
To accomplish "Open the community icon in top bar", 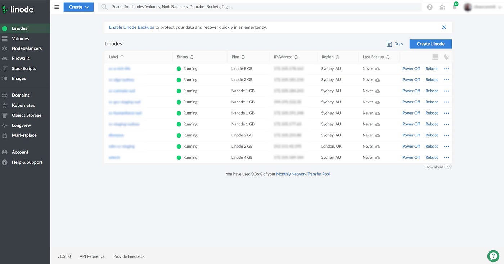I will tap(442, 7).
